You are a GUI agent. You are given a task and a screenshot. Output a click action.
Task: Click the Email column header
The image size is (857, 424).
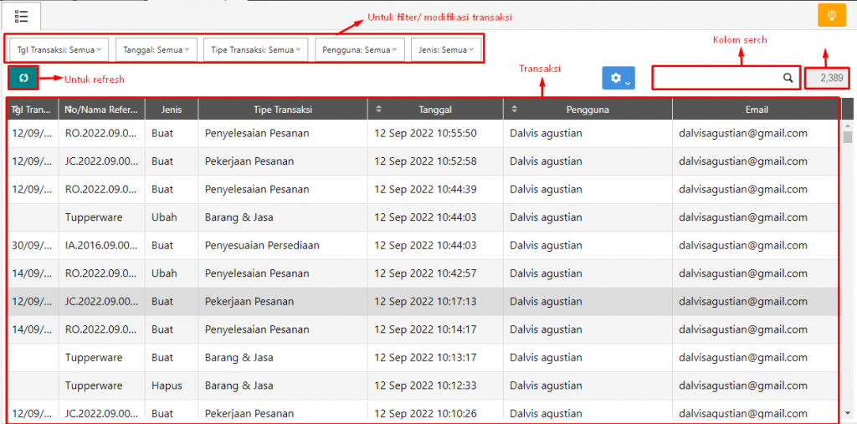(x=757, y=110)
